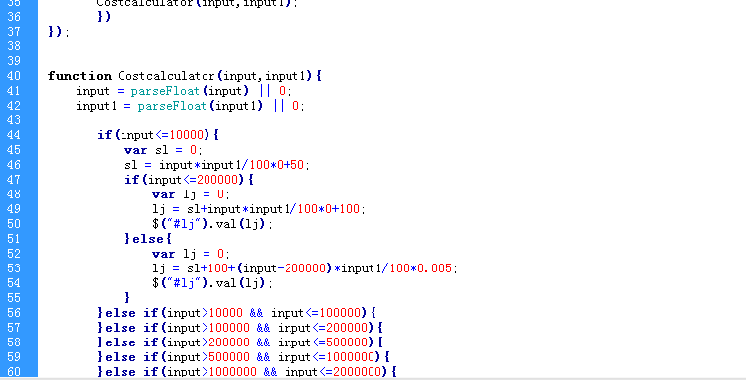Click 'else if(input>500000 && input<=1000000)' line
The image size is (746, 380).
coord(244,357)
